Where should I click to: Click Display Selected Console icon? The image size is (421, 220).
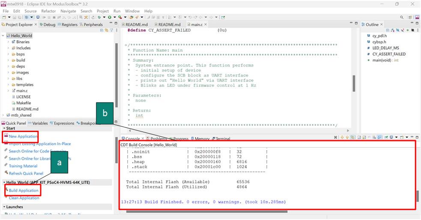point(391,138)
